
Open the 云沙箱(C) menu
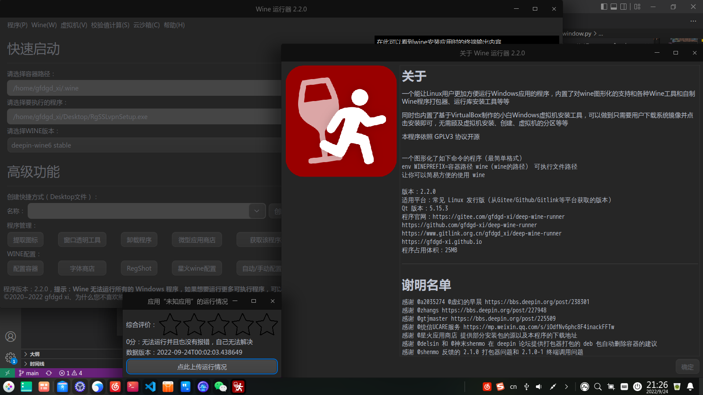coord(146,25)
